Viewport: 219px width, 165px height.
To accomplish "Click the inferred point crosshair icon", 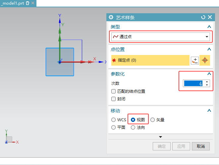I will pos(205,60).
